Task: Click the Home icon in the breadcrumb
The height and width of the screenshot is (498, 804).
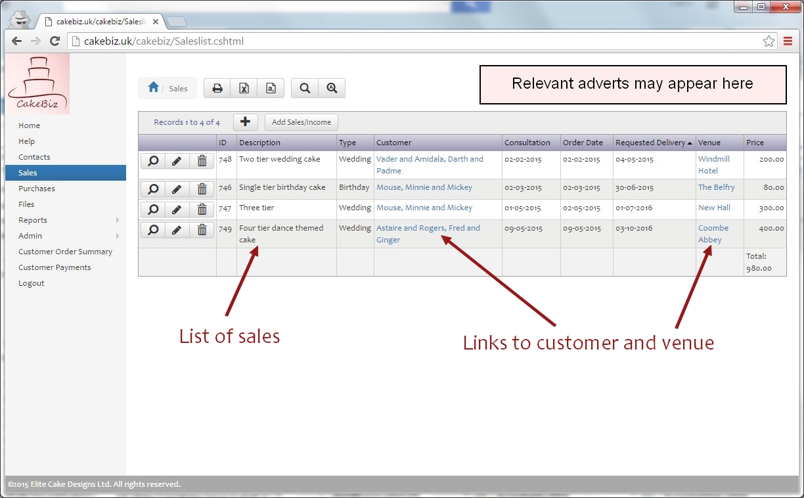Action: (x=154, y=87)
